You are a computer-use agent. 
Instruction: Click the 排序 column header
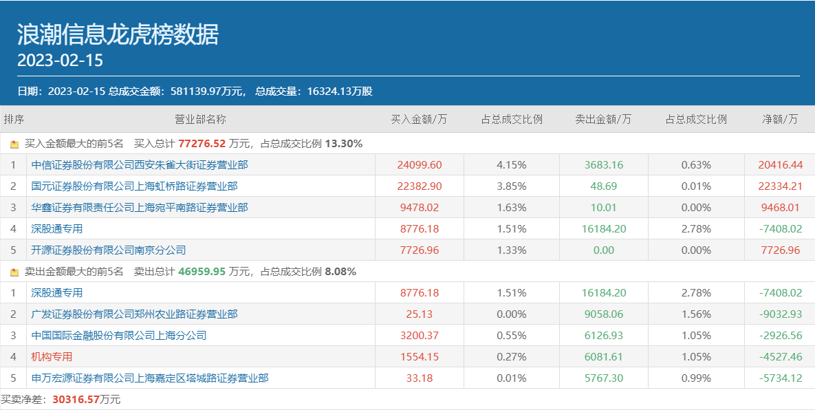click(14, 119)
